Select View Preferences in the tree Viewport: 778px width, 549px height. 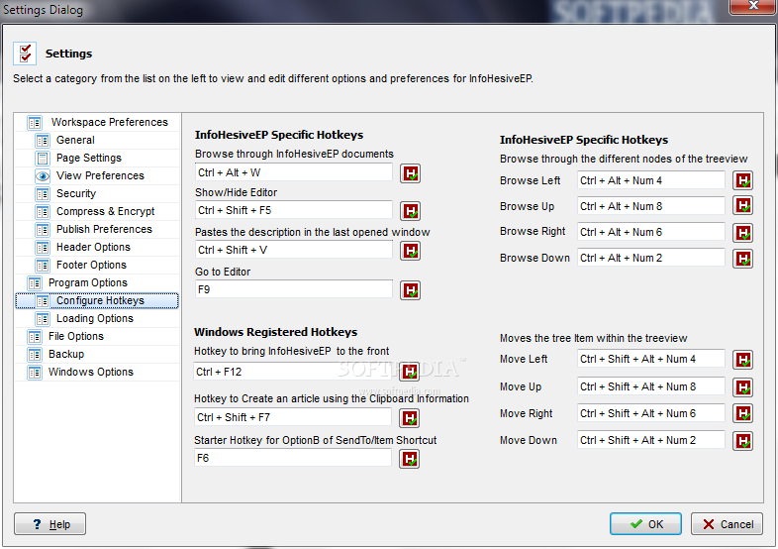pos(100,175)
